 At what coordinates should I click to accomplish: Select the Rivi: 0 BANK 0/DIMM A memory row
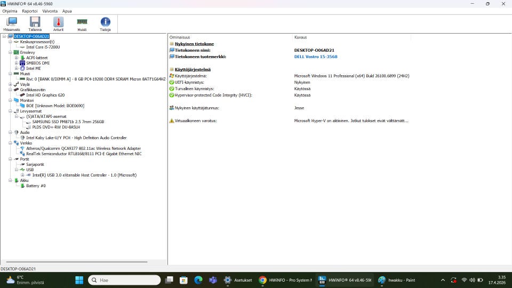(x=96, y=79)
